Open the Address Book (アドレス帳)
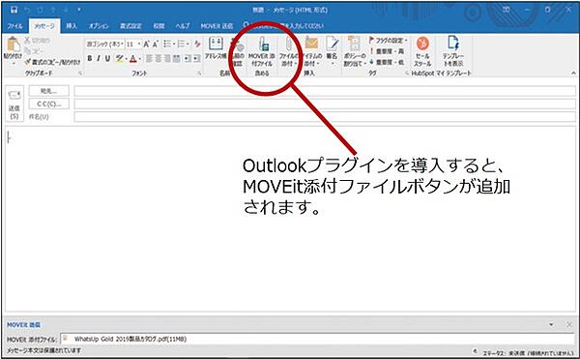 (x=216, y=48)
